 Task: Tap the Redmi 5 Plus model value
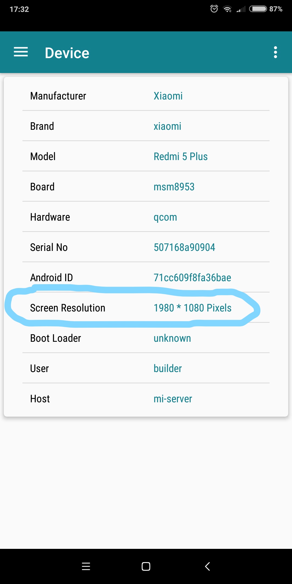pos(181,157)
